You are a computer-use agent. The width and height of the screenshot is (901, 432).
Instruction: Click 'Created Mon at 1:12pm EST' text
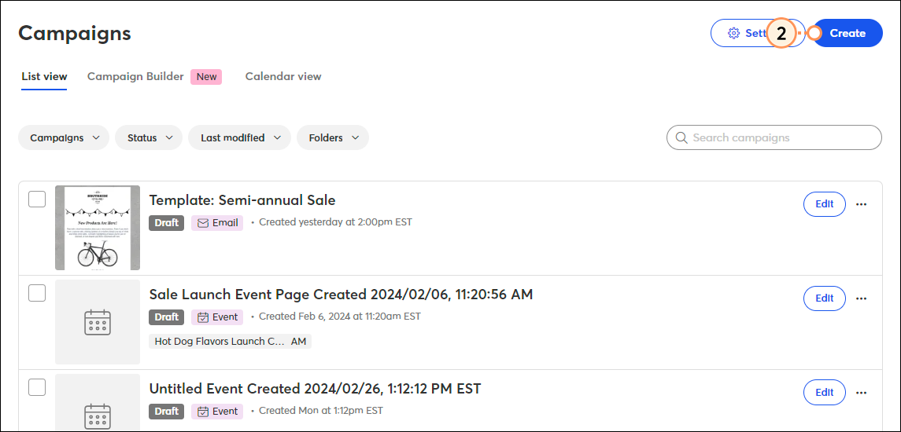tap(320, 410)
